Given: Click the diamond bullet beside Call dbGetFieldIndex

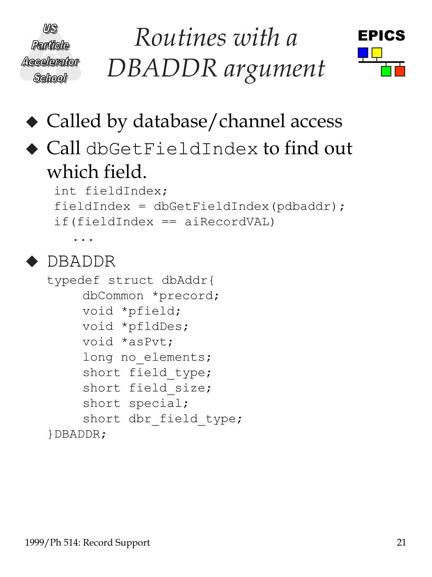Looking at the screenshot, I should coord(32,149).
